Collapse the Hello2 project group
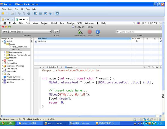Image resolution: width=167 pixels, height=129 pixels. (2, 41)
